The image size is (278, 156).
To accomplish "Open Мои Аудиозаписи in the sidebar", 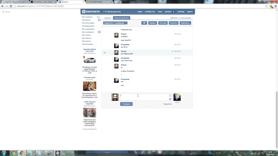I will click(x=88, y=29).
